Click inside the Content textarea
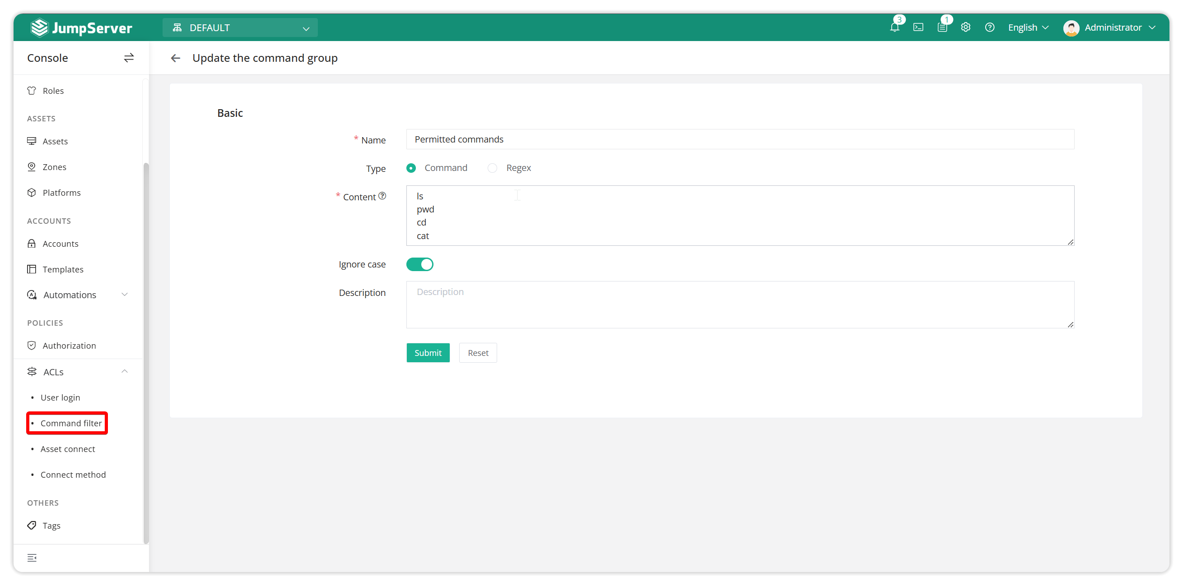The image size is (1183, 581). (740, 215)
